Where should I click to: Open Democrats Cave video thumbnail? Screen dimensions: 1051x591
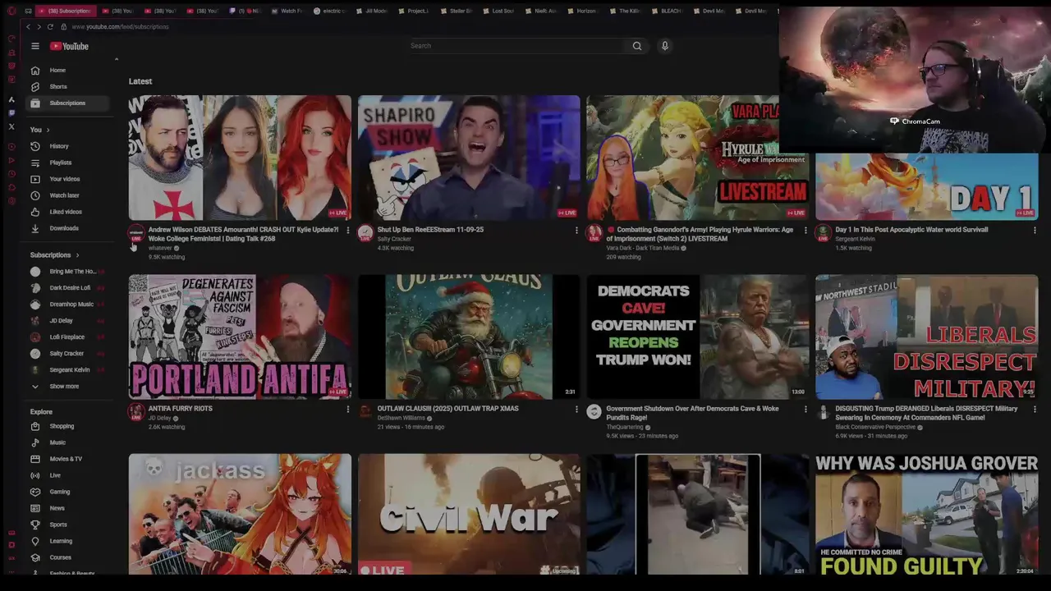point(698,337)
